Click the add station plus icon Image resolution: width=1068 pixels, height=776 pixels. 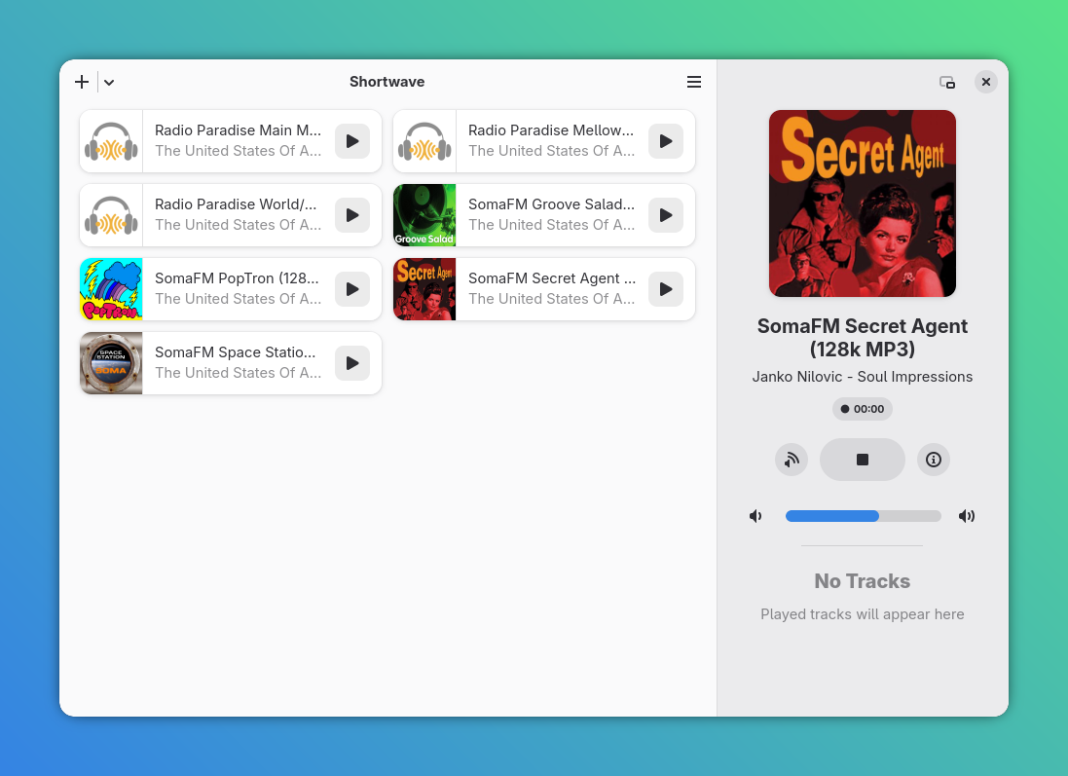coord(82,82)
